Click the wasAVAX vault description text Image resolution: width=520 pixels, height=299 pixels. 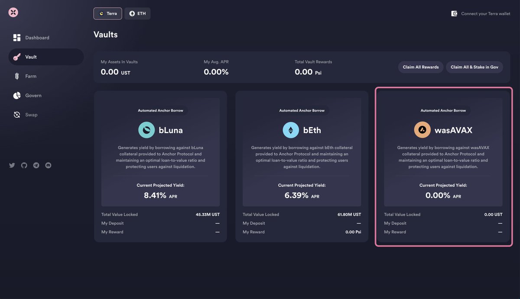[443, 157]
